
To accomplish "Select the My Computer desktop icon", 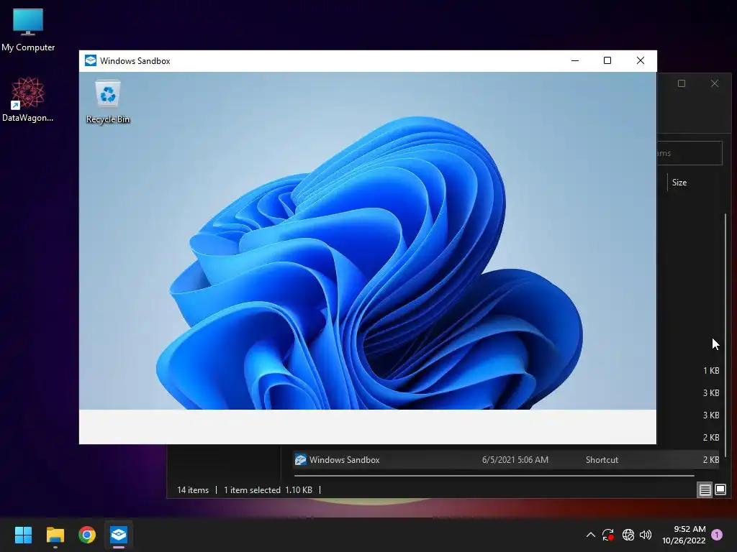I will 28,29.
